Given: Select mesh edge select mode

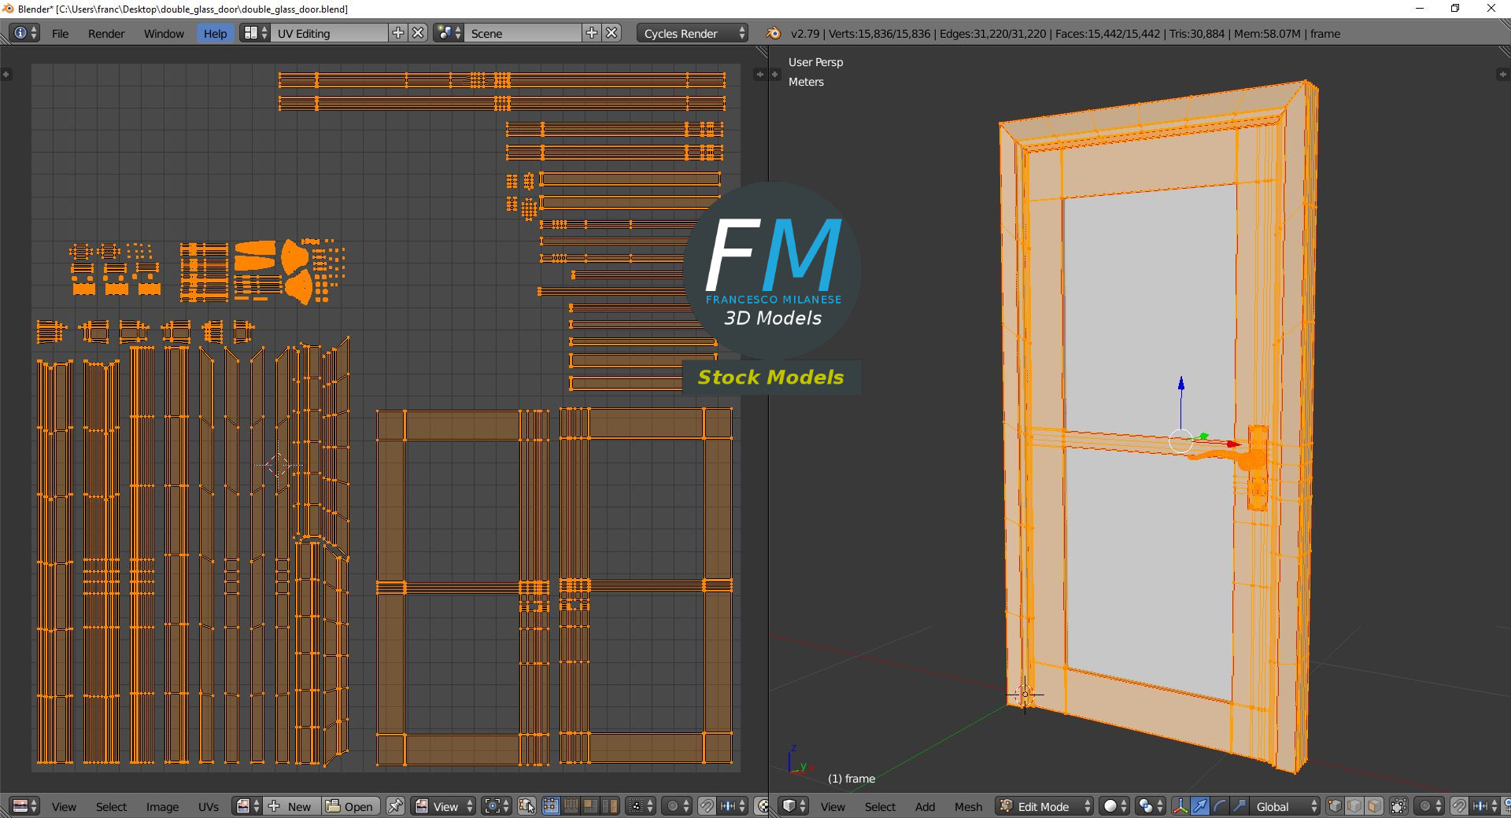Looking at the screenshot, I should [x=1354, y=806].
